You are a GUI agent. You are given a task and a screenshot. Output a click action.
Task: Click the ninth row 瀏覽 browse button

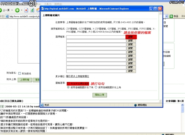131,67
